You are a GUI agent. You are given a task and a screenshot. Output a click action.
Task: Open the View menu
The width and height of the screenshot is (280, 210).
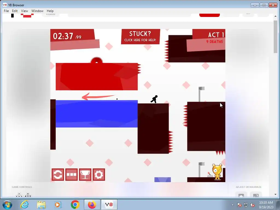click(x=24, y=11)
